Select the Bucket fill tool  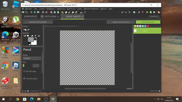[39, 36]
